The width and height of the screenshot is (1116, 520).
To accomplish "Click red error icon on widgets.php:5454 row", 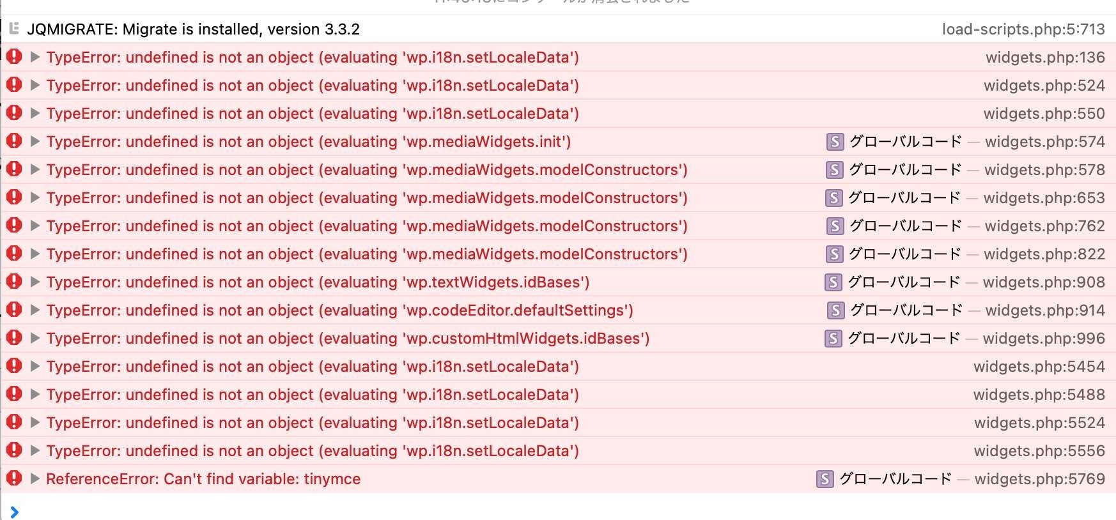I will click(x=14, y=365).
